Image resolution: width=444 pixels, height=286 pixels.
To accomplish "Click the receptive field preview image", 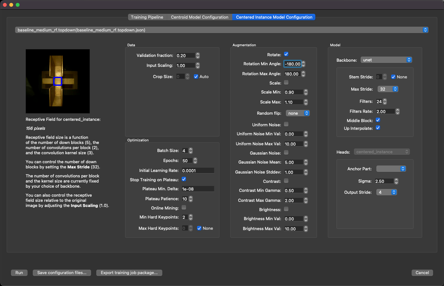I will pyautogui.click(x=58, y=81).
